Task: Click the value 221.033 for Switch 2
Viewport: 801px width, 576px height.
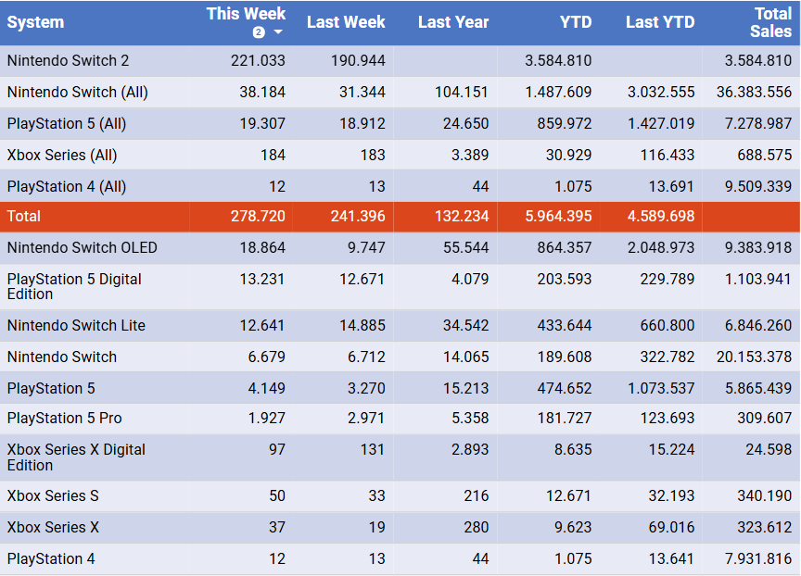Action: click(258, 61)
